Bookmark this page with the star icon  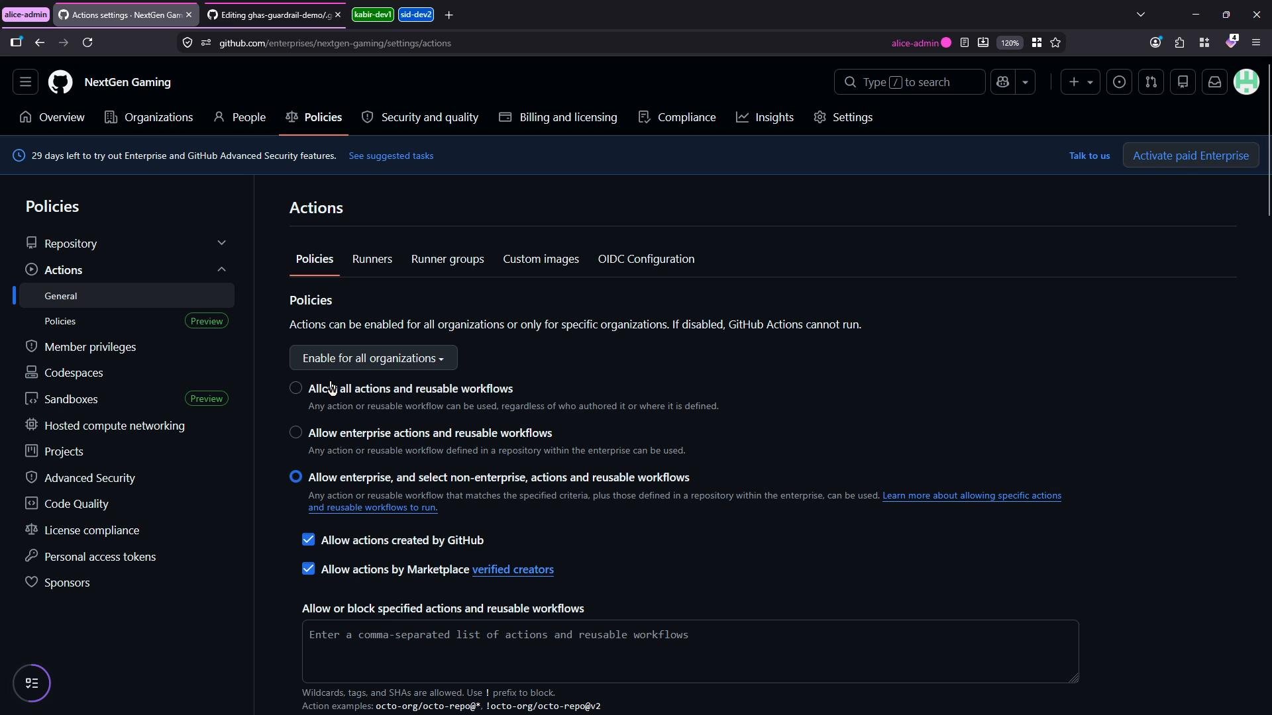point(1056,42)
